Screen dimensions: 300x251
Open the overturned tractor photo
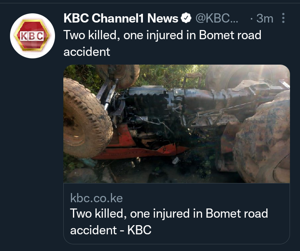pos(177,124)
